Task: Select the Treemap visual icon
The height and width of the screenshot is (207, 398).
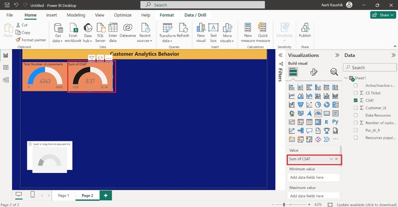Action: pos(336,105)
